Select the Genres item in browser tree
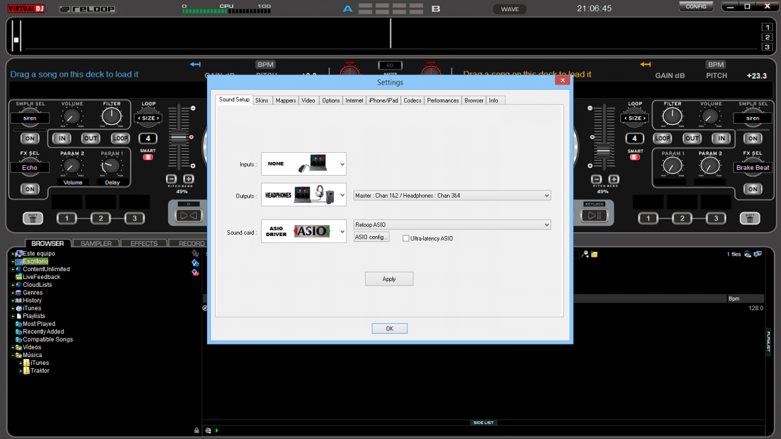 [x=33, y=293]
